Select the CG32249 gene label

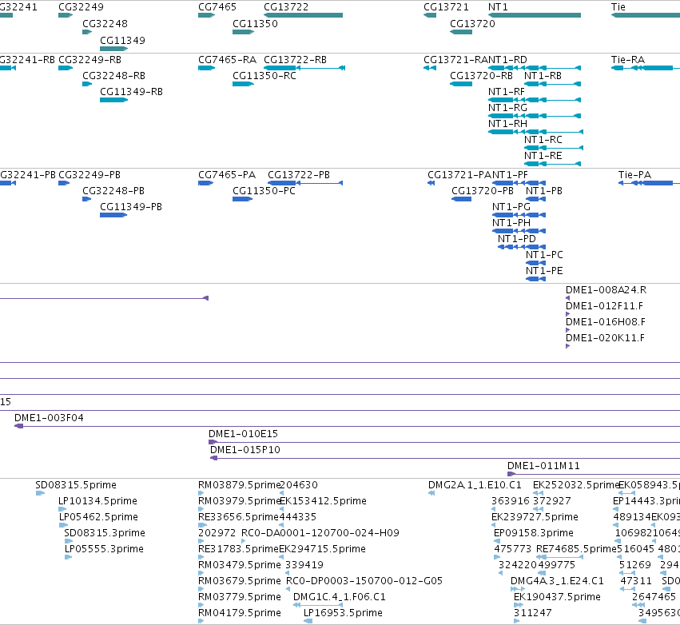(81, 7)
